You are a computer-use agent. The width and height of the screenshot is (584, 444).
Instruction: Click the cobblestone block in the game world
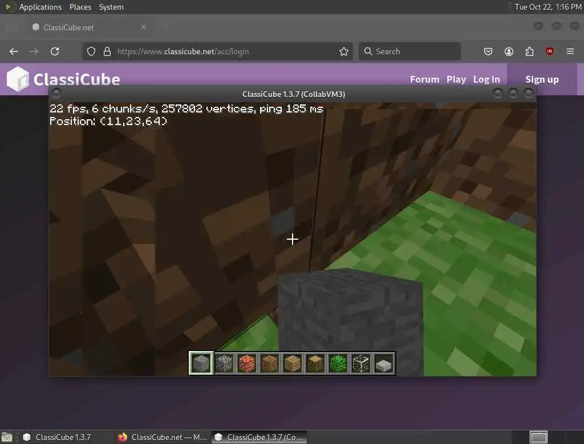(350, 321)
